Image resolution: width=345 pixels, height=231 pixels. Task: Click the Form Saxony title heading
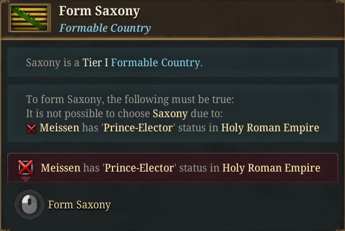[100, 11]
